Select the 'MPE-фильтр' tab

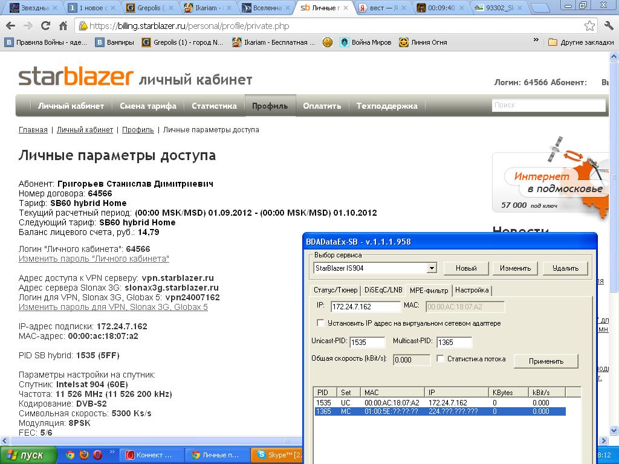(x=429, y=291)
